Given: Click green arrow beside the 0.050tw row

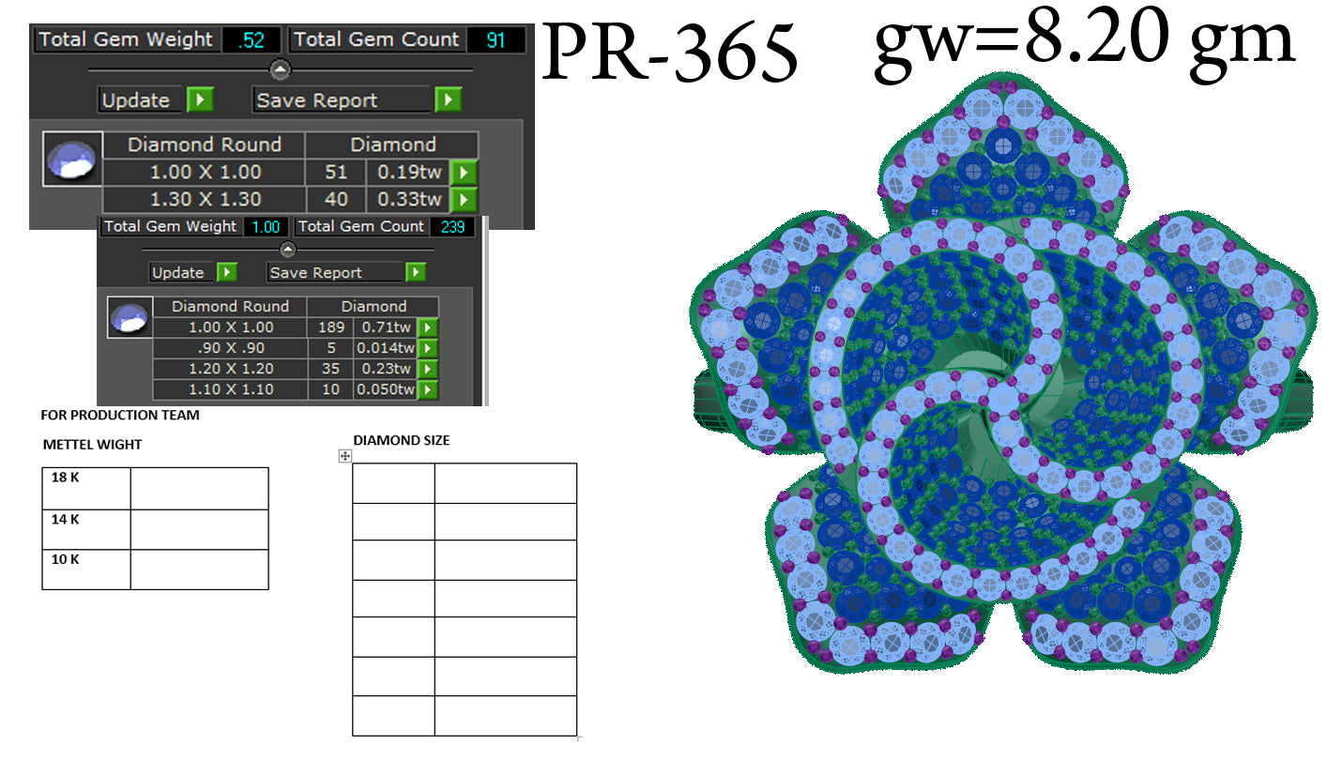Looking at the screenshot, I should coord(427,389).
